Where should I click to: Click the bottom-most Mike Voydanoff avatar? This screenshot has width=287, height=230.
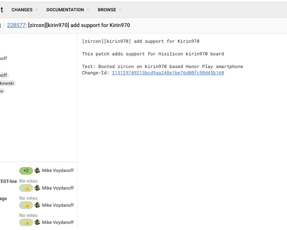tap(38, 222)
